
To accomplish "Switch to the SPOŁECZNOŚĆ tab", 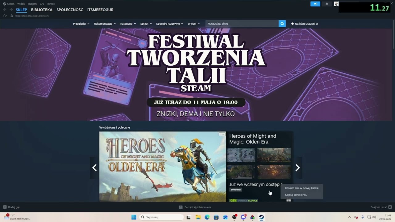I will [70, 10].
